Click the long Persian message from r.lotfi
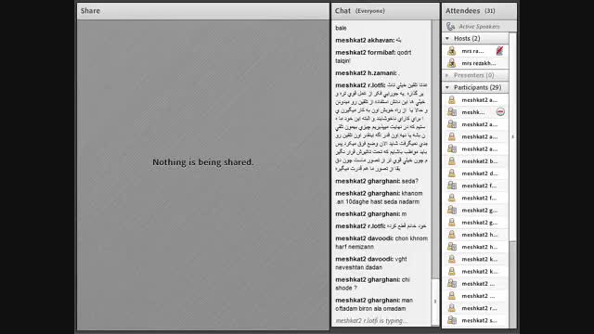The width and height of the screenshot is (594, 334). tap(381, 126)
